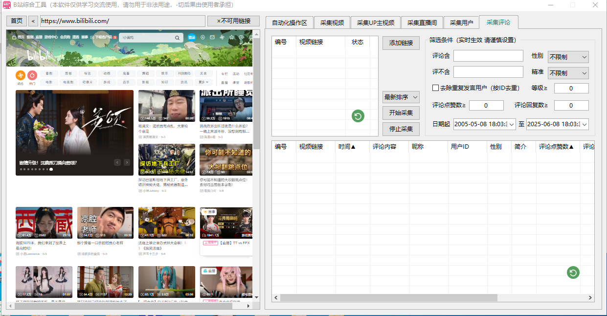
Task: Switch to the 采集直播间 tab
Action: (x=422, y=22)
